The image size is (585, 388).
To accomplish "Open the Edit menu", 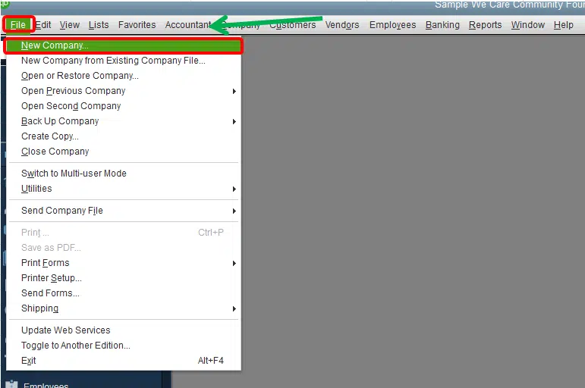I will pyautogui.click(x=43, y=25).
